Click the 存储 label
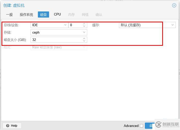This screenshot has height=130, width=180. coord(8,33)
